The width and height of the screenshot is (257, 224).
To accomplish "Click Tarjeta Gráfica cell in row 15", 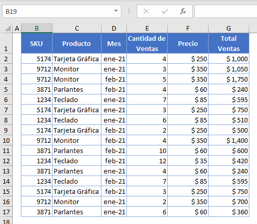I will (77, 191).
